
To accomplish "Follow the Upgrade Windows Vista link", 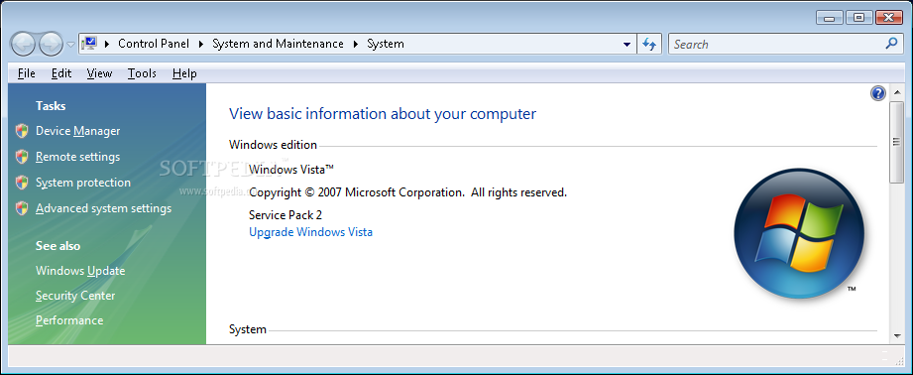I will (x=311, y=232).
